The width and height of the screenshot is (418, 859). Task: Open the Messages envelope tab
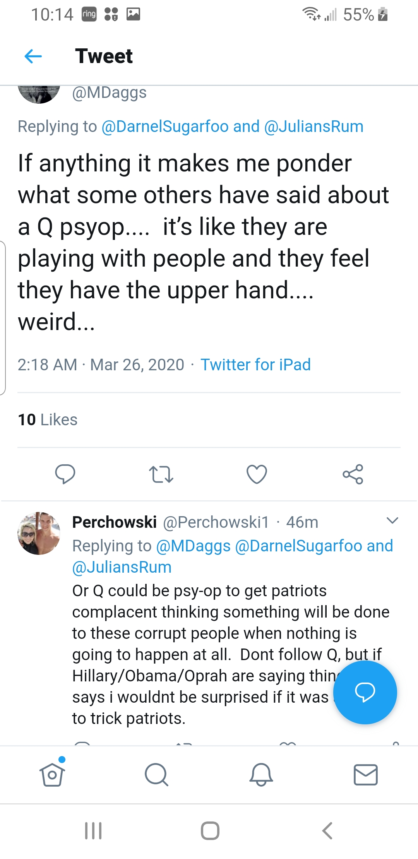[x=366, y=775]
